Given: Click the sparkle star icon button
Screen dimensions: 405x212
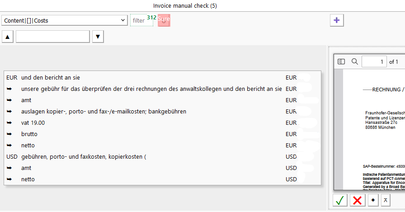Looking at the screenshot, I should (x=373, y=200).
